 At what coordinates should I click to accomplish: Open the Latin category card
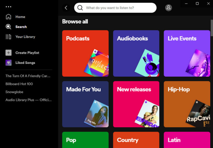click(x=187, y=140)
